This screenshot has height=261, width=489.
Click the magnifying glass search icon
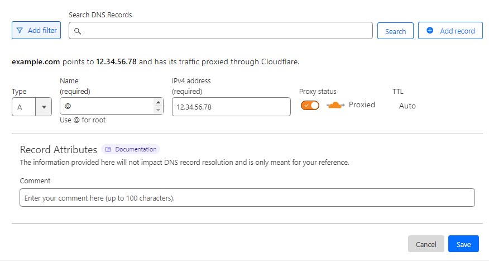[x=78, y=31]
